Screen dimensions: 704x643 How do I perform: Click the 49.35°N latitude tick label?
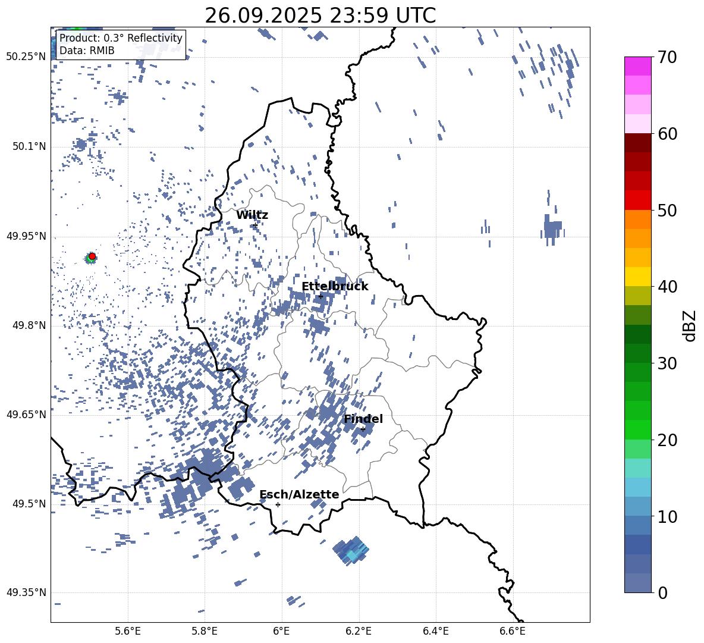[x=26, y=592]
